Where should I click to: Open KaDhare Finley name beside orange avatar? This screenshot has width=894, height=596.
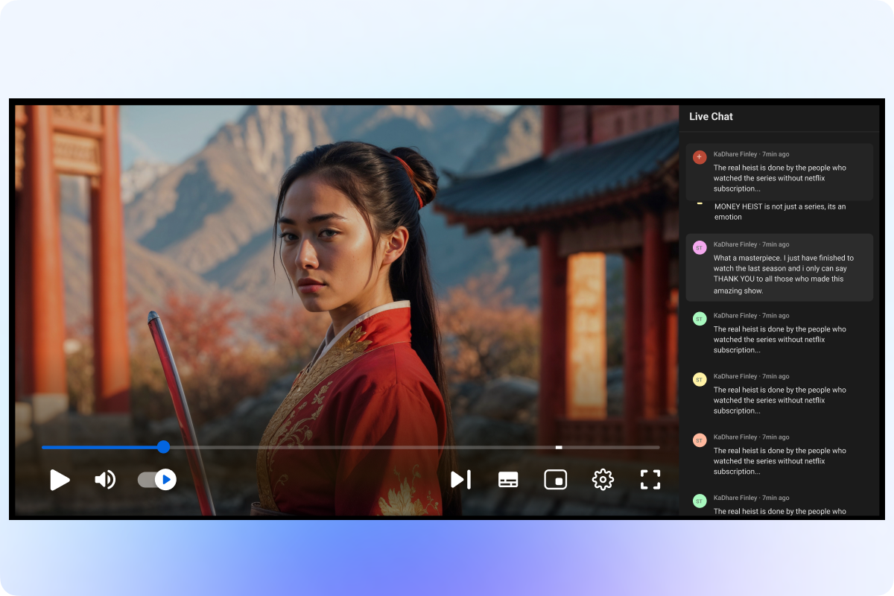click(735, 437)
